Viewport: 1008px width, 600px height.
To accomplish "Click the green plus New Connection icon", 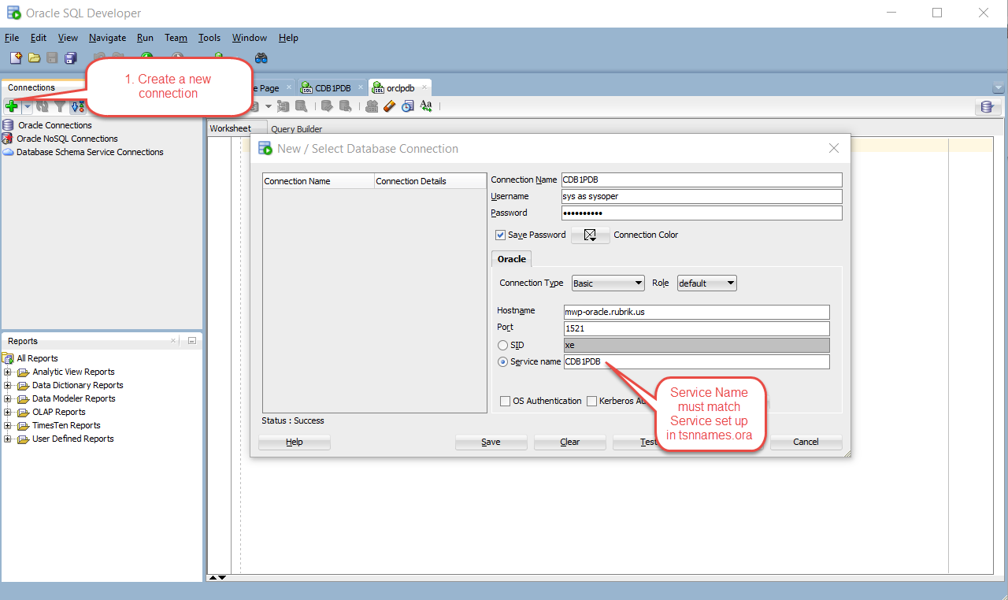I will [12, 106].
